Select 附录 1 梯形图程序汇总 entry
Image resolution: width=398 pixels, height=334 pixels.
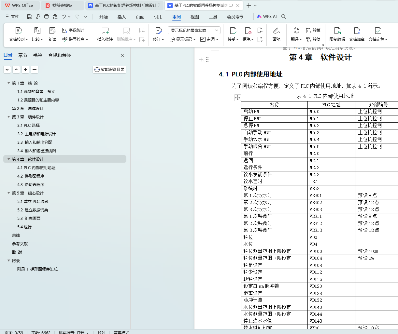pyautogui.click(x=37, y=269)
